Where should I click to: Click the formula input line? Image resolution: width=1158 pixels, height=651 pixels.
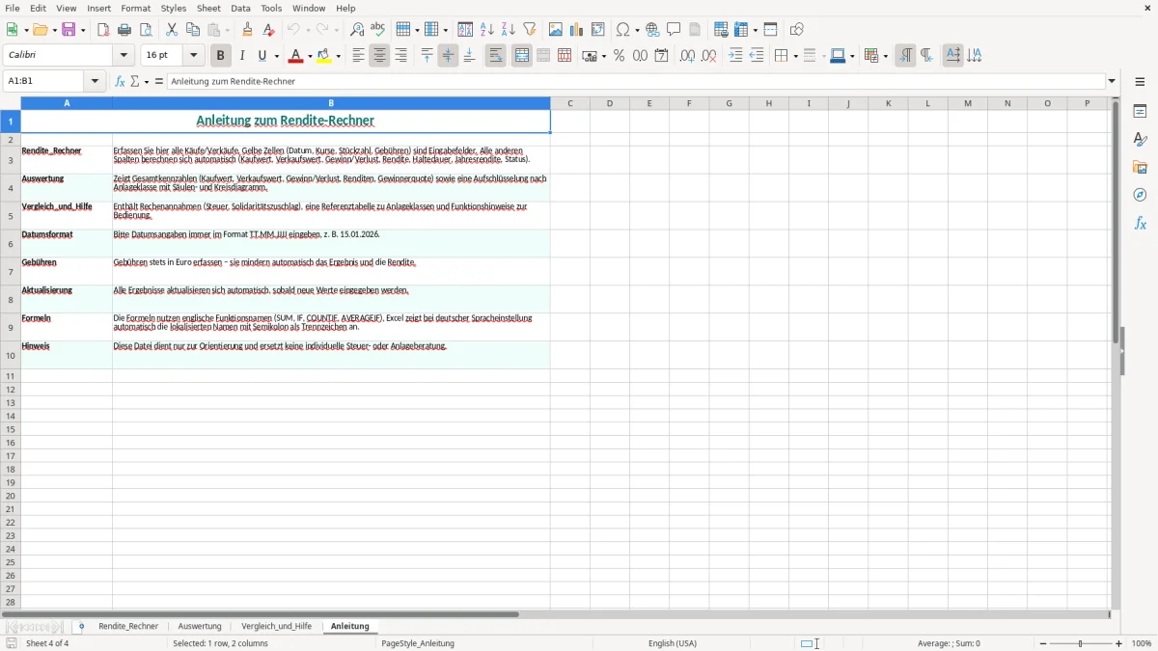click(x=636, y=81)
